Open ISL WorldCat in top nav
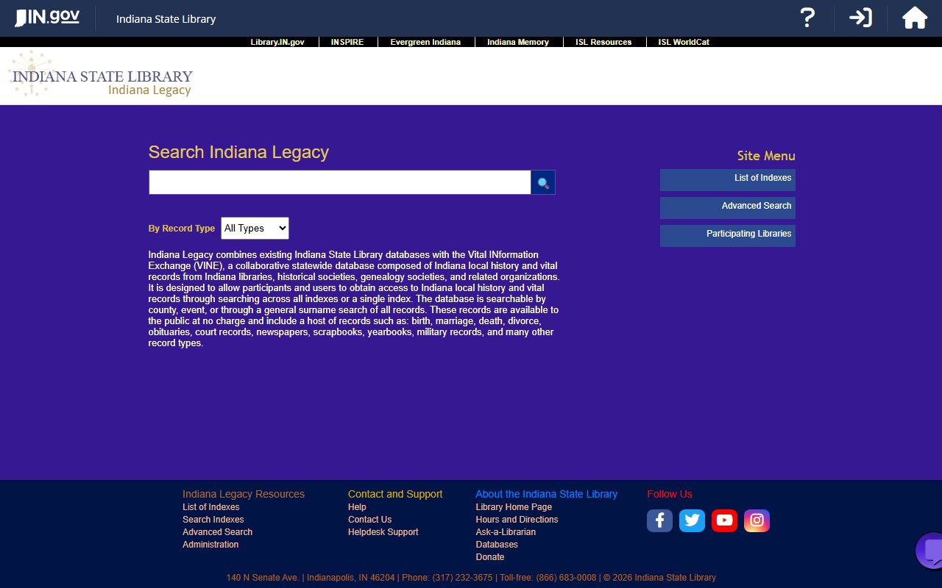 coord(684,42)
